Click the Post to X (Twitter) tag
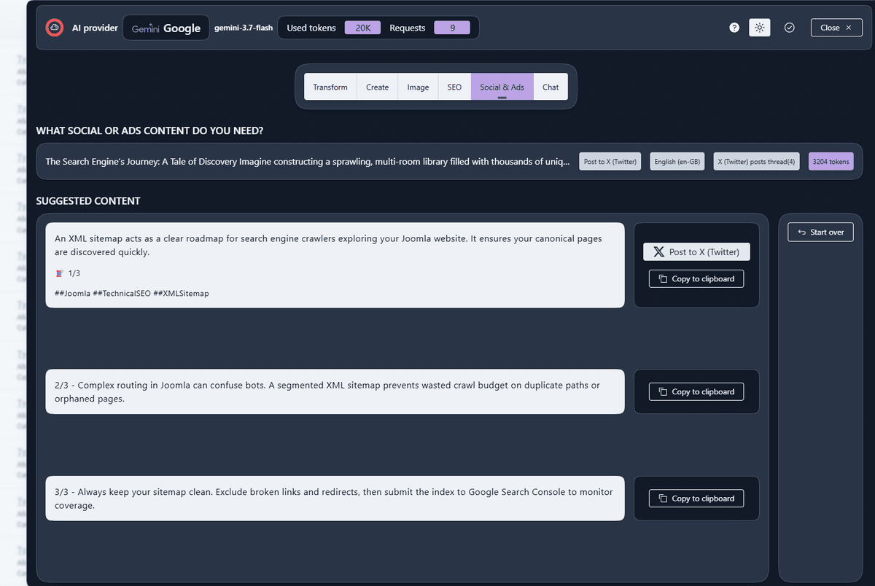875x586 pixels. tap(610, 162)
